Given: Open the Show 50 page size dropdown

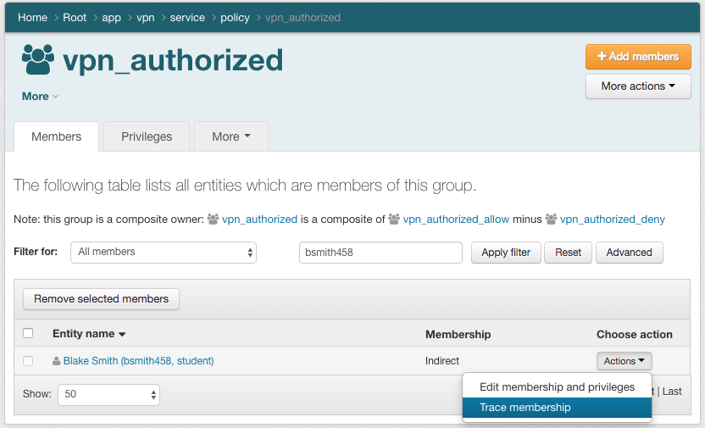Looking at the screenshot, I should pos(108,394).
